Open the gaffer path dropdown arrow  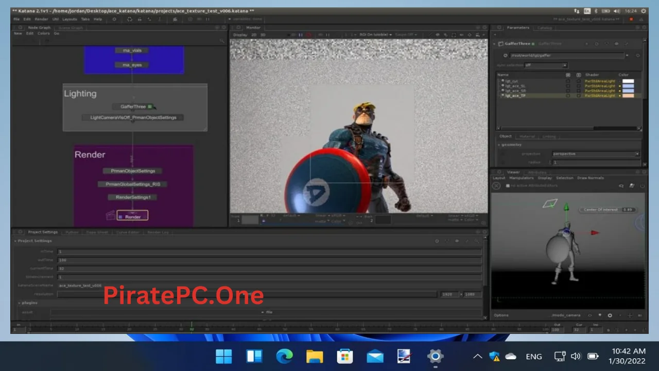point(627,56)
